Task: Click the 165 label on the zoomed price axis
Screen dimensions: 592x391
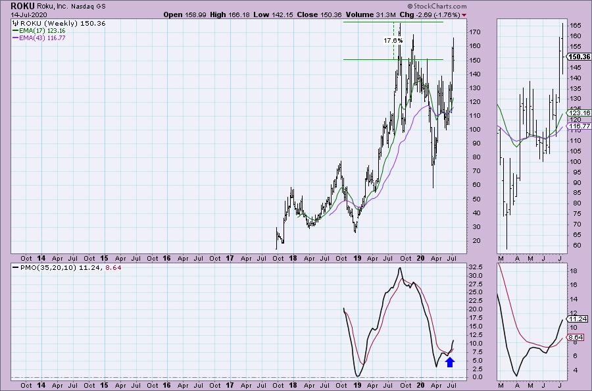Action: 576,26
